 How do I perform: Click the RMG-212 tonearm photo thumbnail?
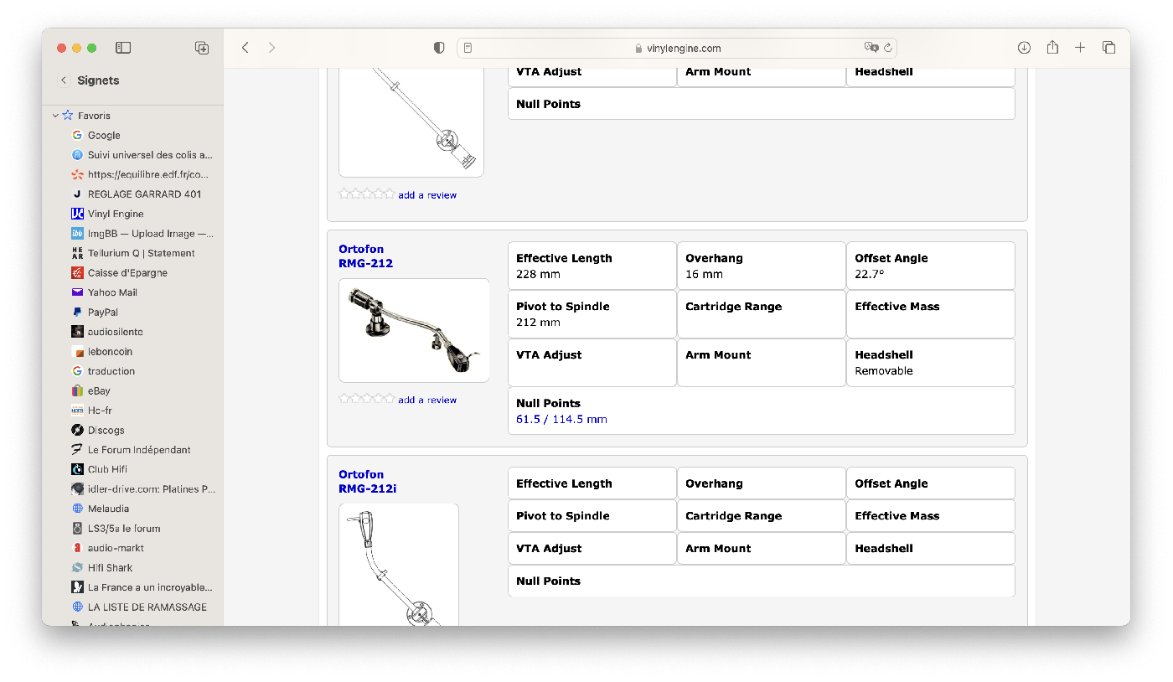414,331
